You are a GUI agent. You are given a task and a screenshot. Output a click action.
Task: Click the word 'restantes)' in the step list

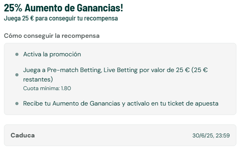pyautogui.click(x=38, y=80)
